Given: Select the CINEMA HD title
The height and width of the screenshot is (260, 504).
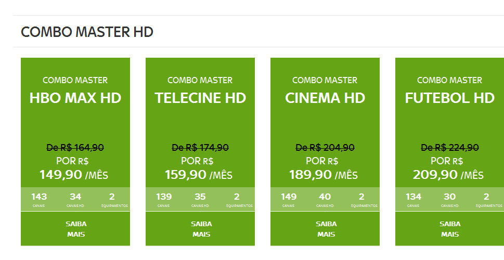Looking at the screenshot, I should [325, 98].
